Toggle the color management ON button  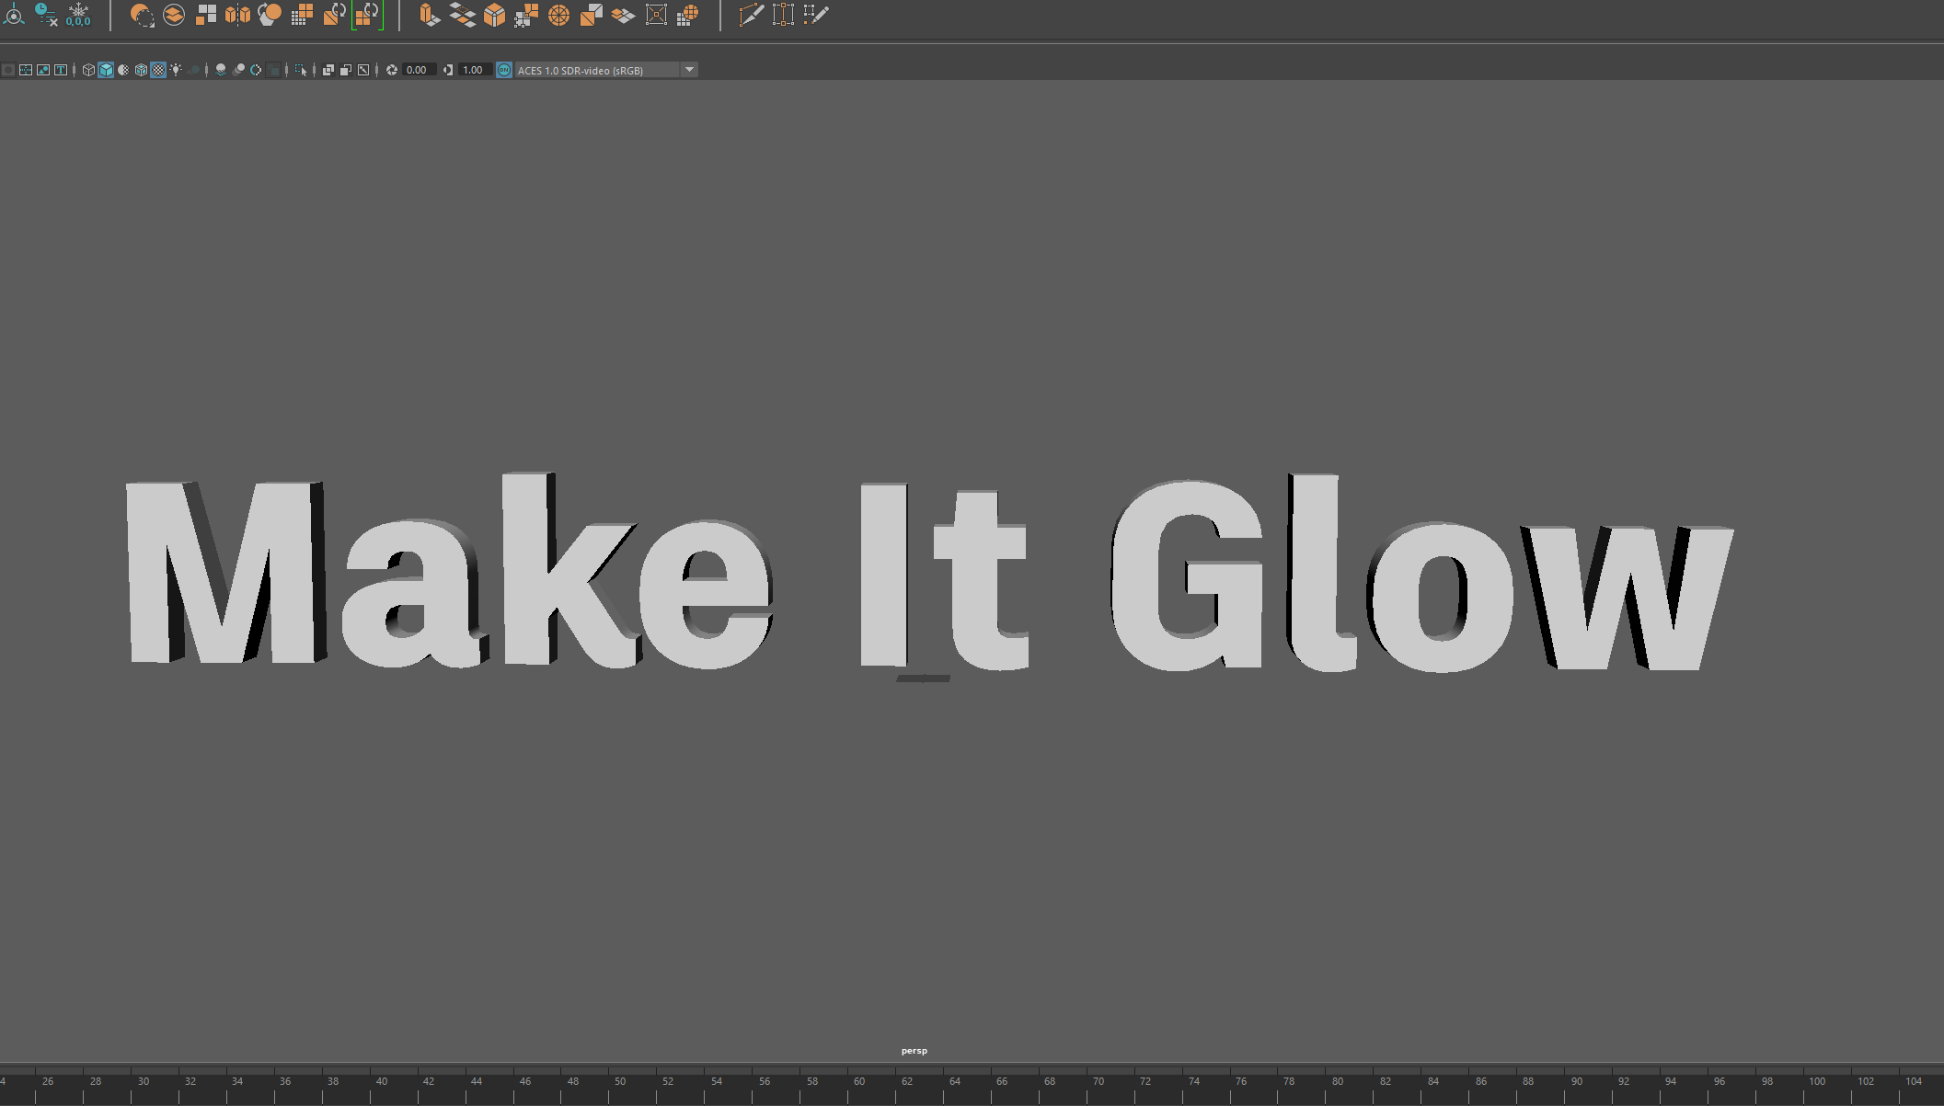504,69
